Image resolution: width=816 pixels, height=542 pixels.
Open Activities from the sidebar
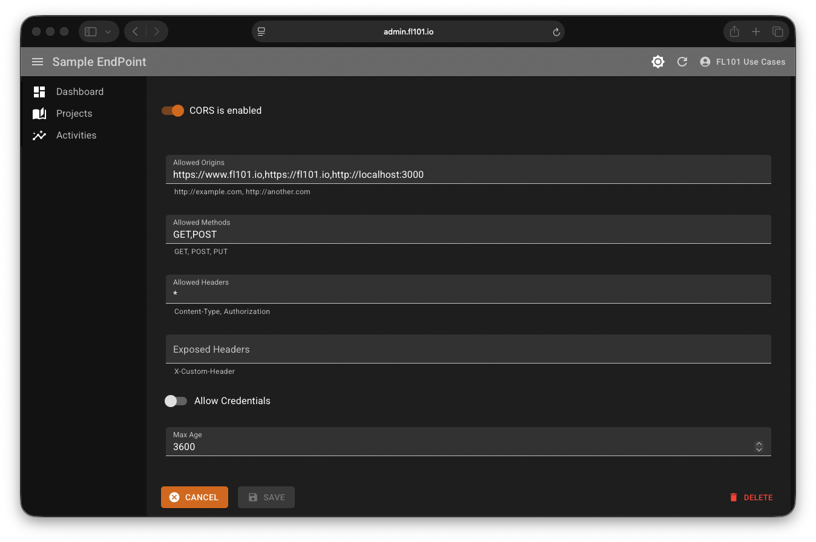click(76, 135)
